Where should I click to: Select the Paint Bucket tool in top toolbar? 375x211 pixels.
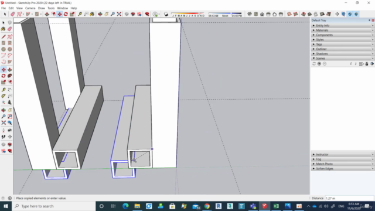coord(92,14)
